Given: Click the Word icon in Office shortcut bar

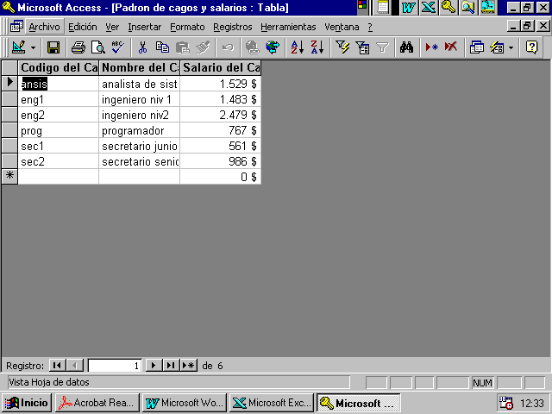Looking at the screenshot, I should point(408,8).
